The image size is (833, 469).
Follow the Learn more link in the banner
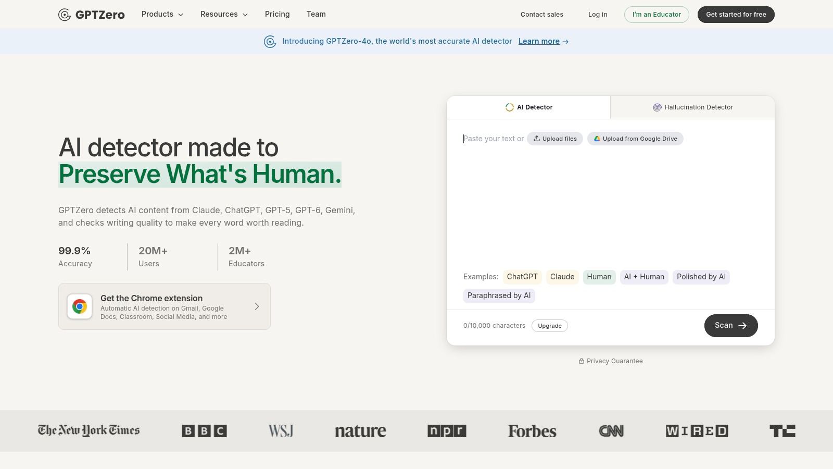pyautogui.click(x=544, y=42)
